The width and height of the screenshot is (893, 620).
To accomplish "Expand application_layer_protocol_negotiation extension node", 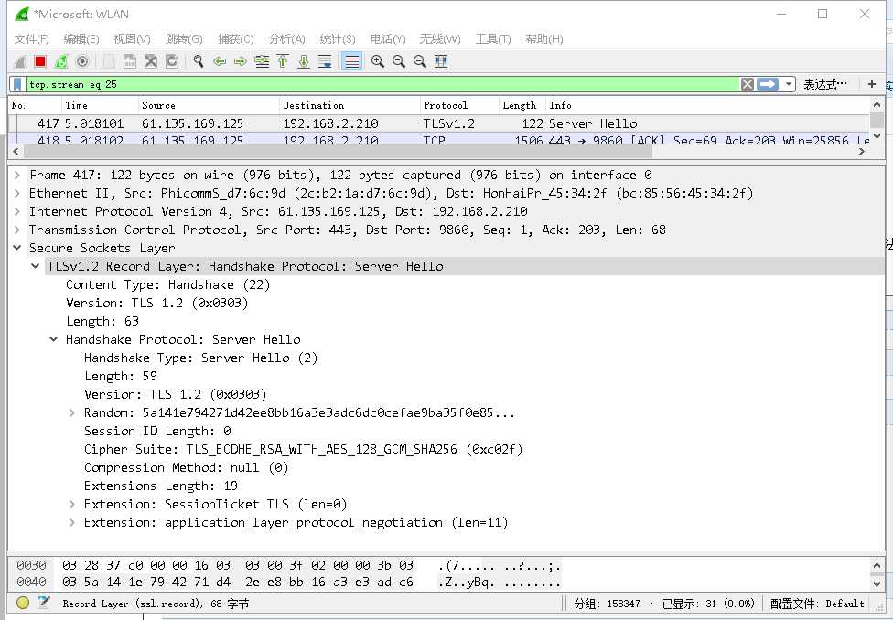I will (x=71, y=523).
